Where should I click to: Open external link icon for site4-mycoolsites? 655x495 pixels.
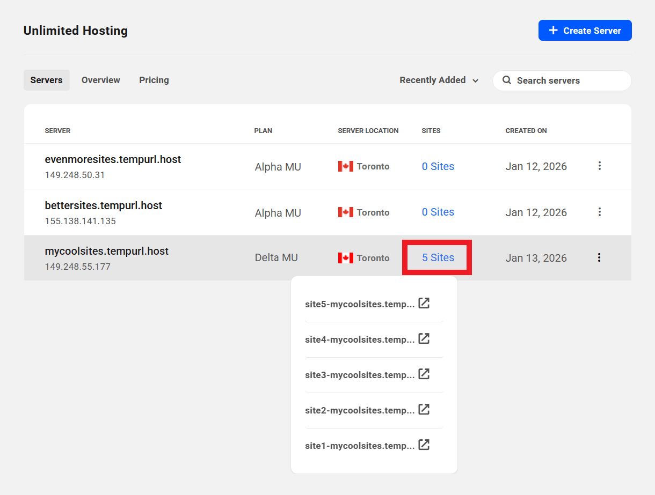(x=424, y=339)
